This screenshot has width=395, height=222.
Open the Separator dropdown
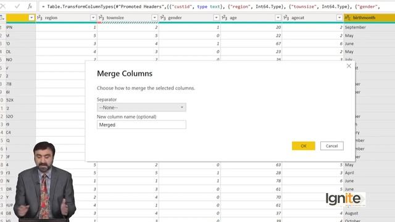coord(141,107)
